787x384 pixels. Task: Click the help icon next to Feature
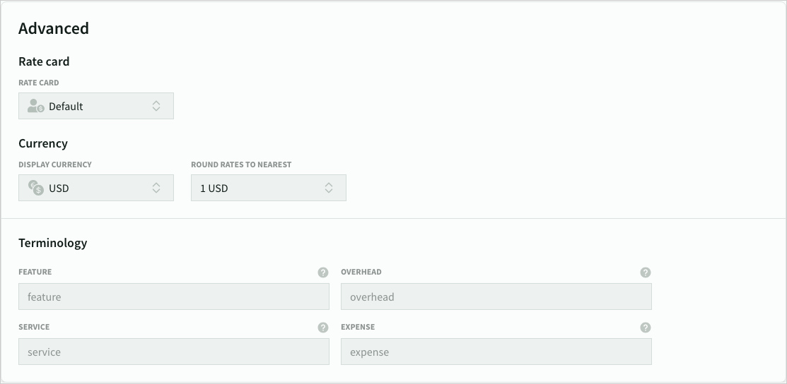click(323, 272)
